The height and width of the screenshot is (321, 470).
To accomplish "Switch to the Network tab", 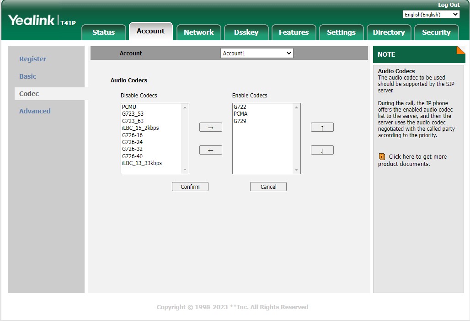I will 198,32.
